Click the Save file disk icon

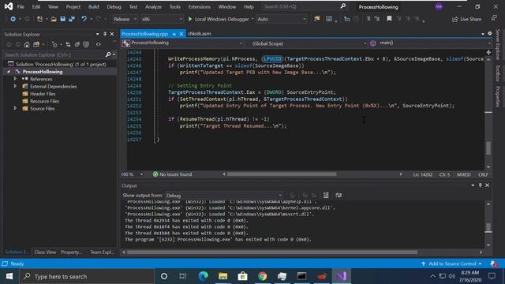tap(62, 19)
